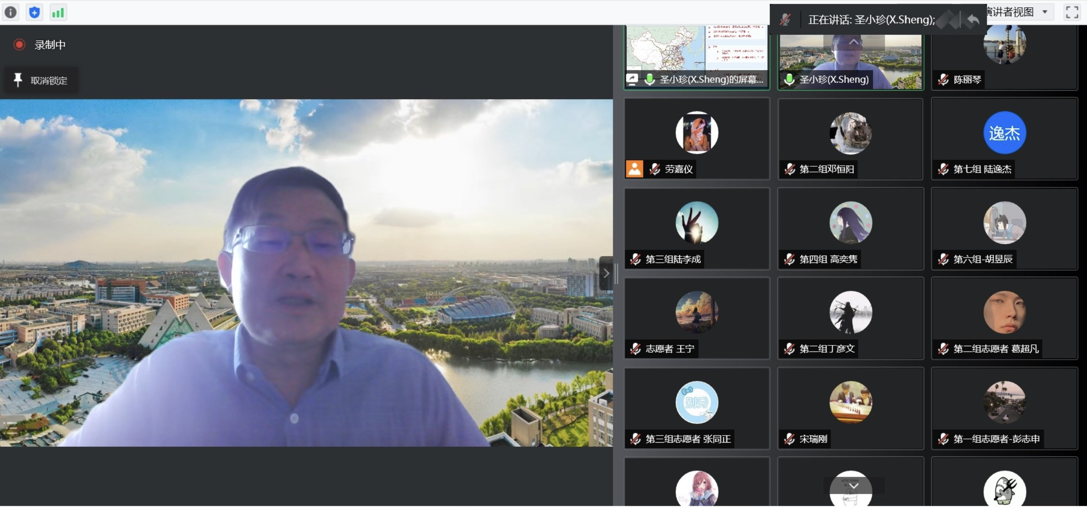Collapse the participant panel with the side arrow
Viewport: 1087px width, 508px height.
(x=606, y=274)
